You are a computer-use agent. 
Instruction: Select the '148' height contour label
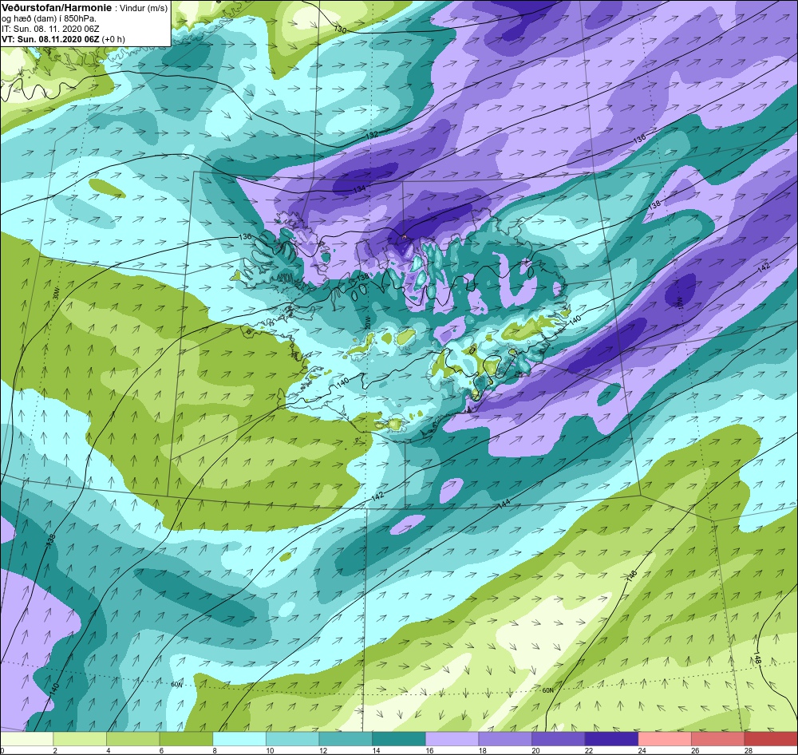pos(758,658)
